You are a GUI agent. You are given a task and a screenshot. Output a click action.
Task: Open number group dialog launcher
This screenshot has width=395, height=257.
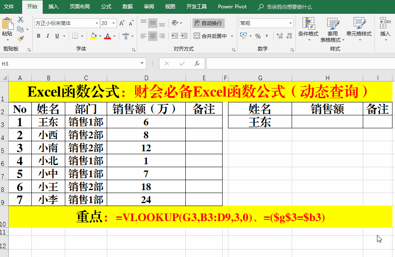(x=292, y=50)
